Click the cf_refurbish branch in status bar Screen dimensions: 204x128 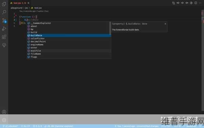click(11, 126)
